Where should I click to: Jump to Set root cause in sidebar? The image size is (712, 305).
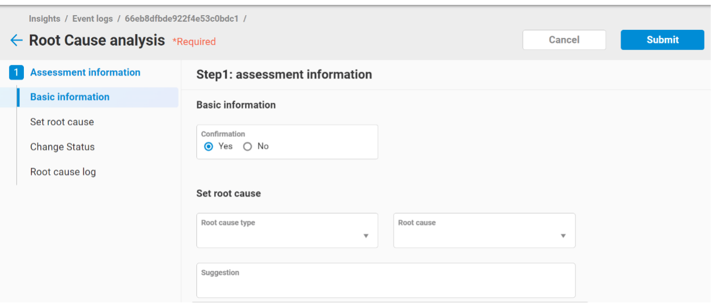(62, 122)
